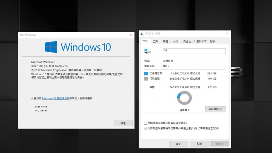
Task: Click the OS (C:) - 內容 title text
Action: click(153, 34)
